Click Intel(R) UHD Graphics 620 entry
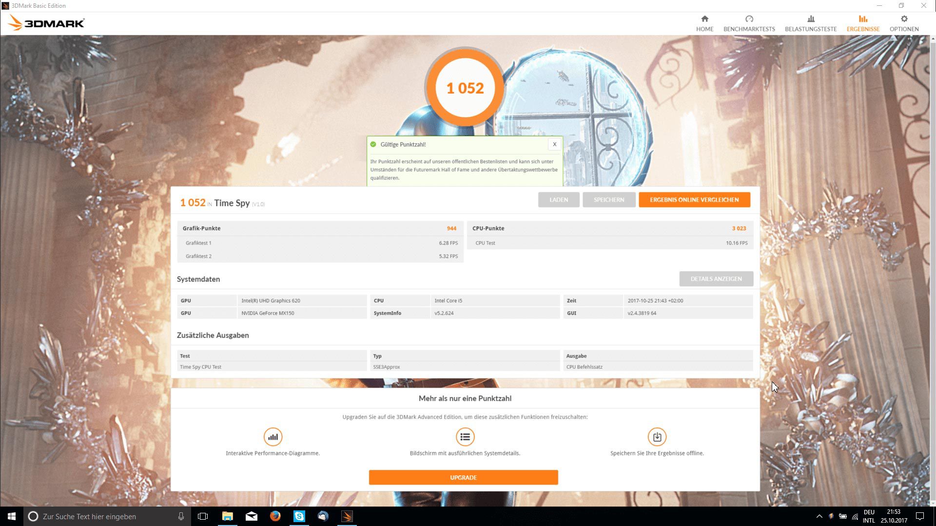936x526 pixels. 302,301
